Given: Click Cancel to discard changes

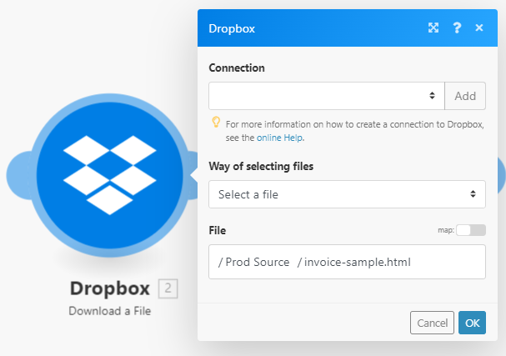Looking at the screenshot, I should point(432,323).
